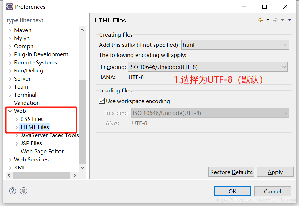Expand the Mylyn tree node

(x=10, y=38)
